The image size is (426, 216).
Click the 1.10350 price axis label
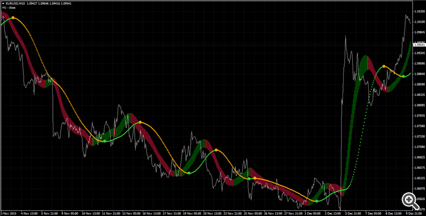(420, 12)
